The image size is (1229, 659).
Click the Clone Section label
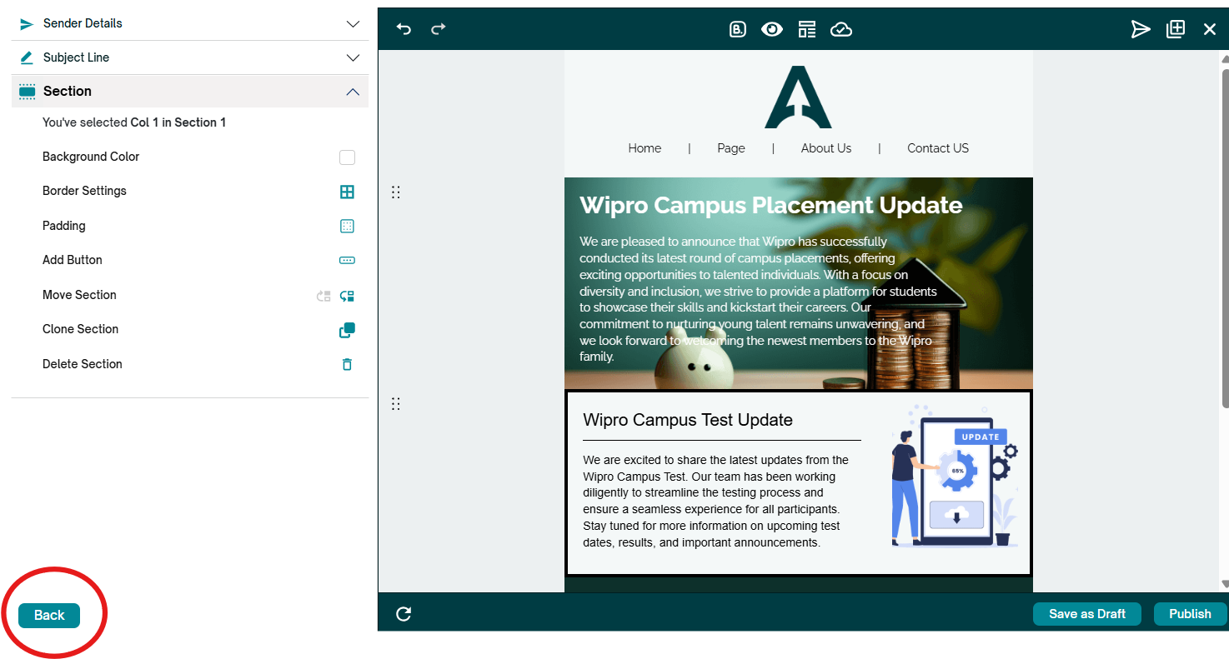[x=81, y=329]
